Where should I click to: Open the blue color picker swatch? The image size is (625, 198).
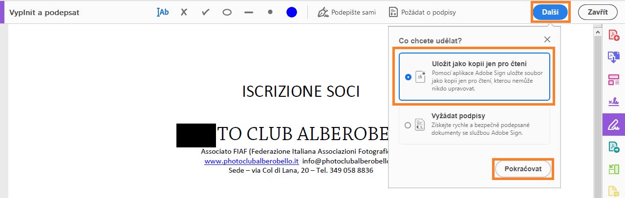[292, 12]
